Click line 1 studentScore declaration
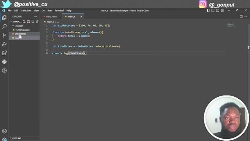This screenshot has width=250, height=141. point(81,25)
